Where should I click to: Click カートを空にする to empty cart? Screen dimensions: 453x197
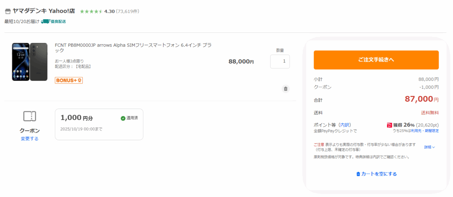click(x=376, y=174)
